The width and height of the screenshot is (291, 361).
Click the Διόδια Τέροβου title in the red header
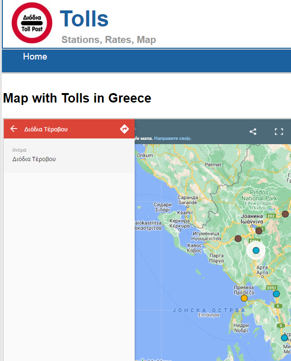coord(46,129)
